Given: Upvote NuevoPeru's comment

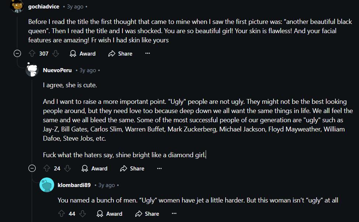Looking at the screenshot, I should click(47, 169).
